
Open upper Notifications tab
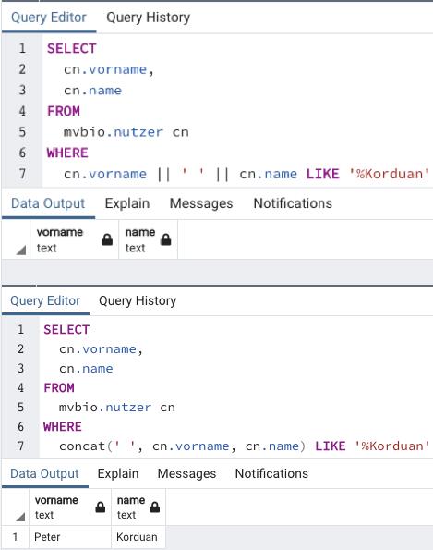coord(293,203)
